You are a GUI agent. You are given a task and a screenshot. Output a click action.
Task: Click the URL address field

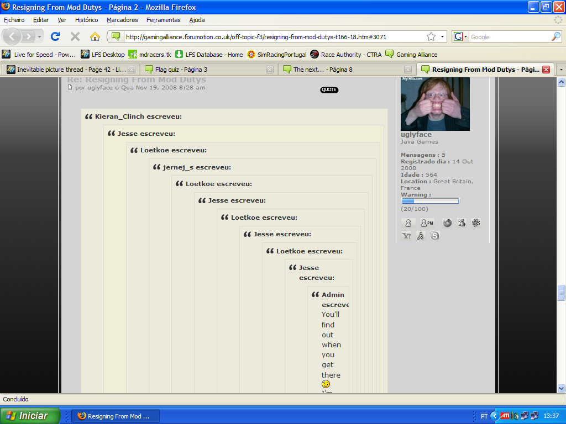tap(274, 37)
